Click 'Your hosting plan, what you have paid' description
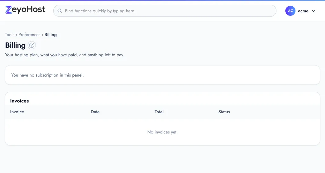 coord(65,55)
